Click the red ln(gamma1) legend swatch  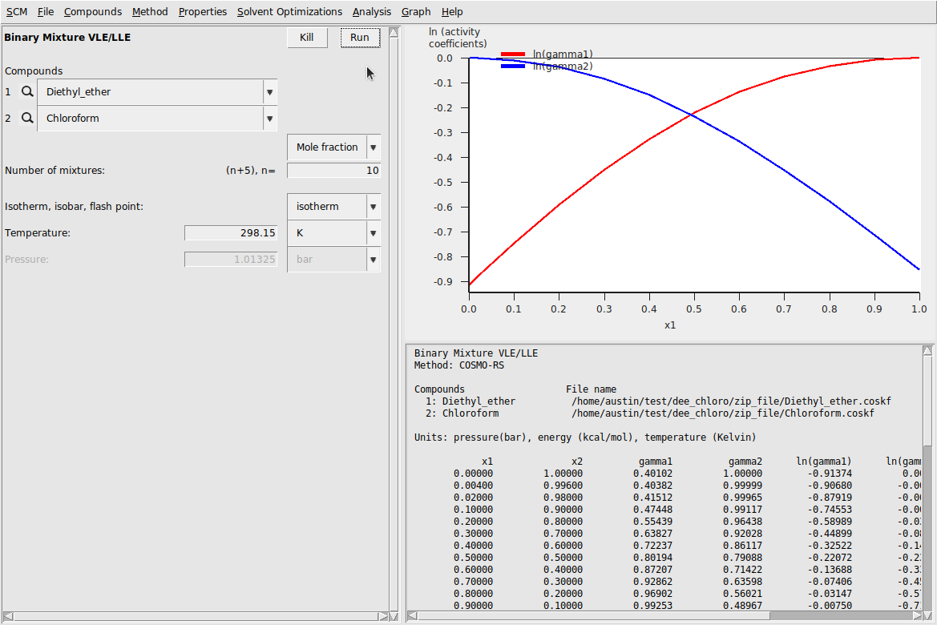pyautogui.click(x=513, y=54)
